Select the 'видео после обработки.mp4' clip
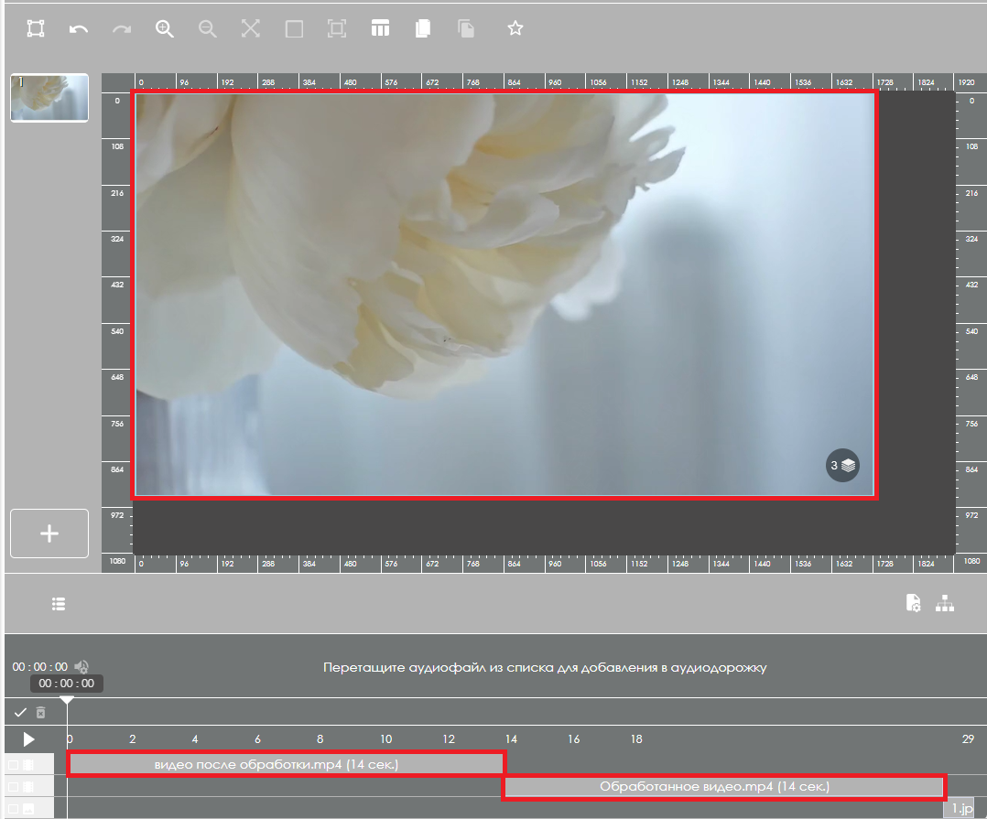987x819 pixels. pyautogui.click(x=286, y=764)
